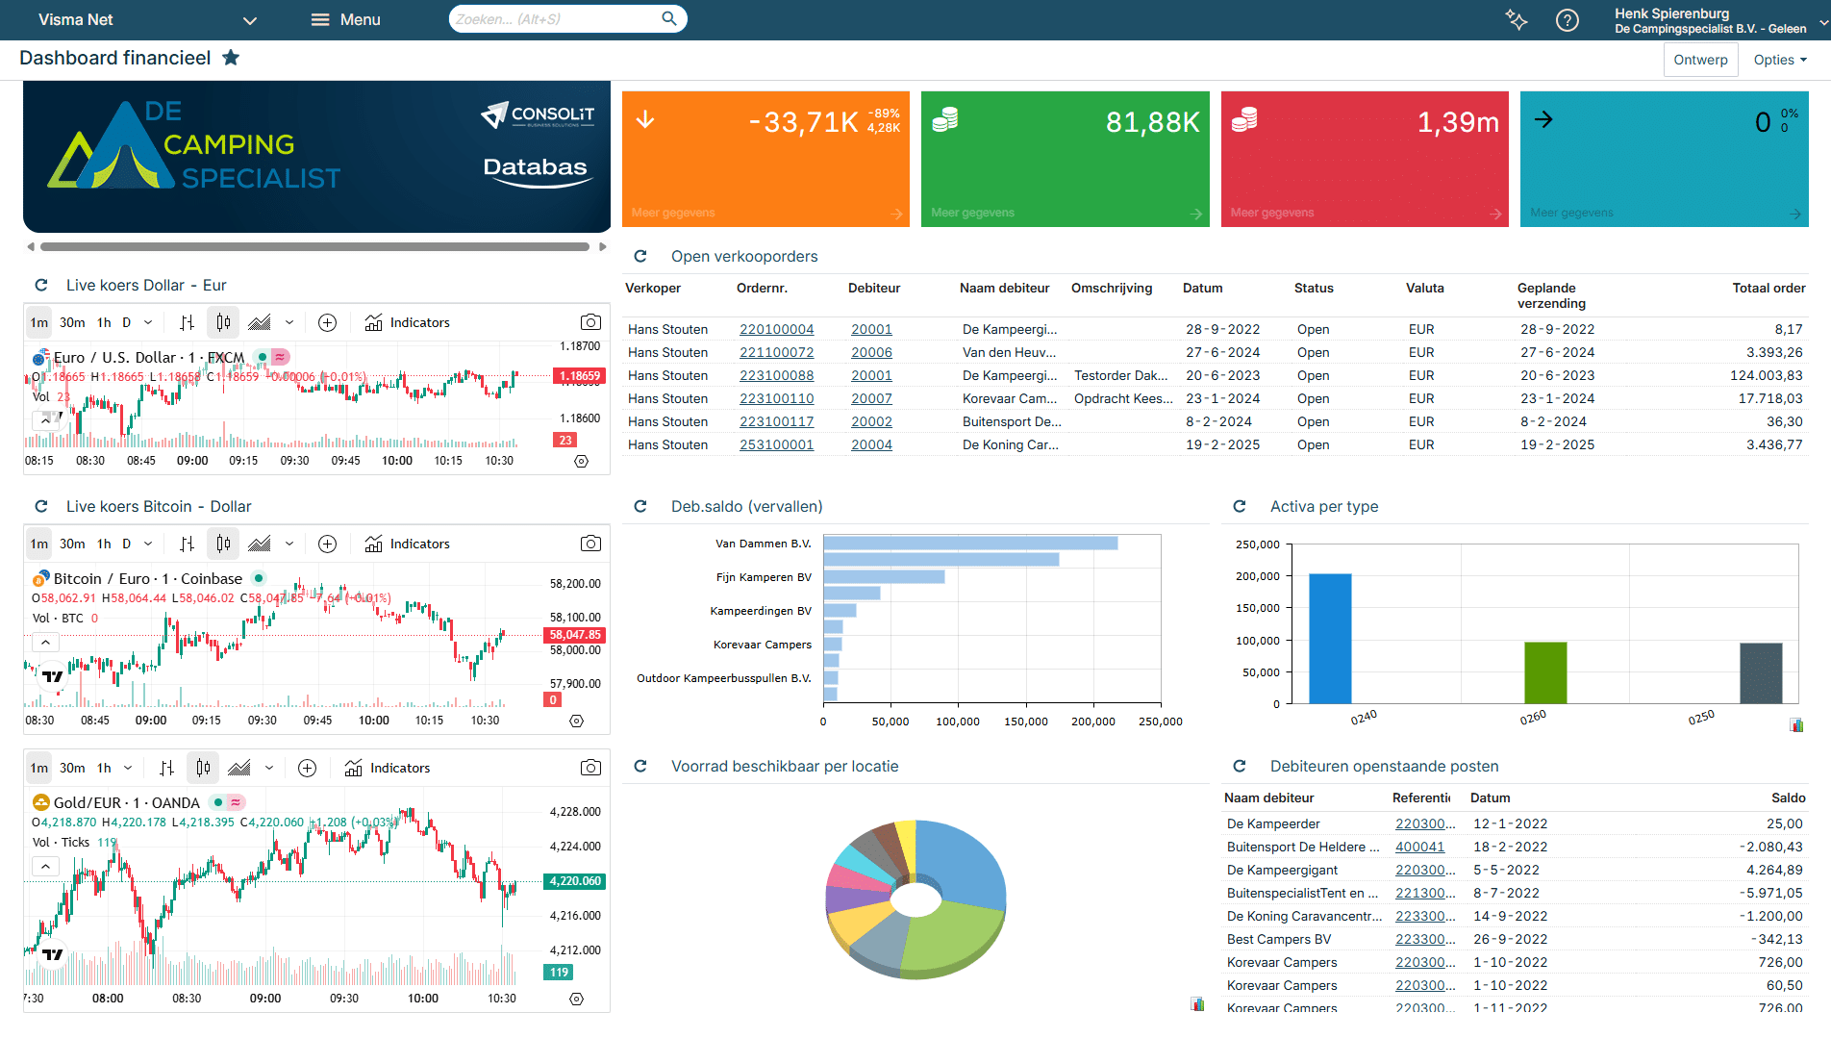Open Indicators on the Bitcoin chart
The height and width of the screenshot is (1038, 1831).
pyautogui.click(x=408, y=544)
